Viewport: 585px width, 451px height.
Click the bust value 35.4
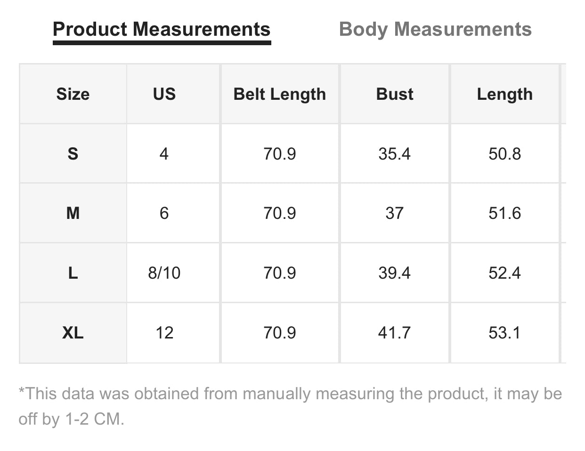(x=395, y=154)
